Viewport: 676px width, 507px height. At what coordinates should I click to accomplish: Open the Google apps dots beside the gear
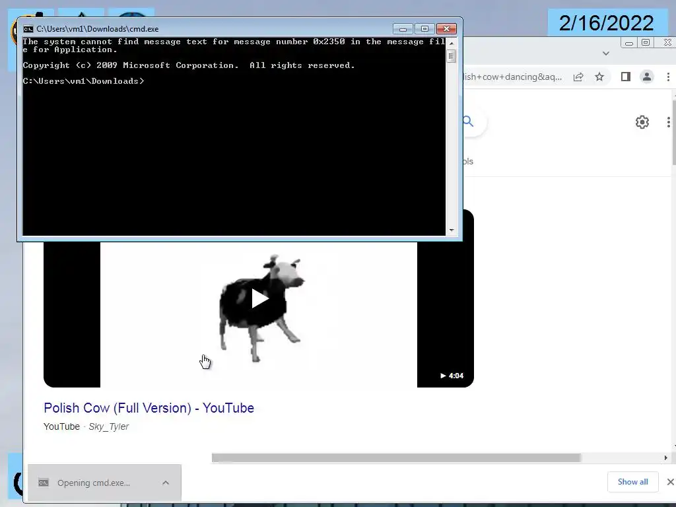(x=669, y=122)
